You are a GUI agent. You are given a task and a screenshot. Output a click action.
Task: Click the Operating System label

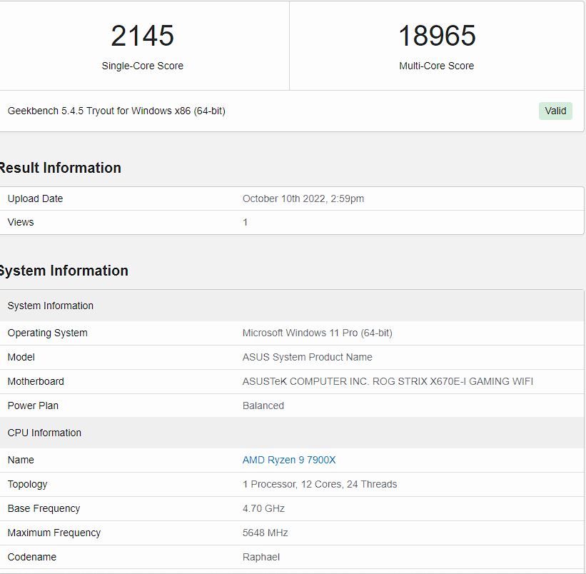coord(47,333)
